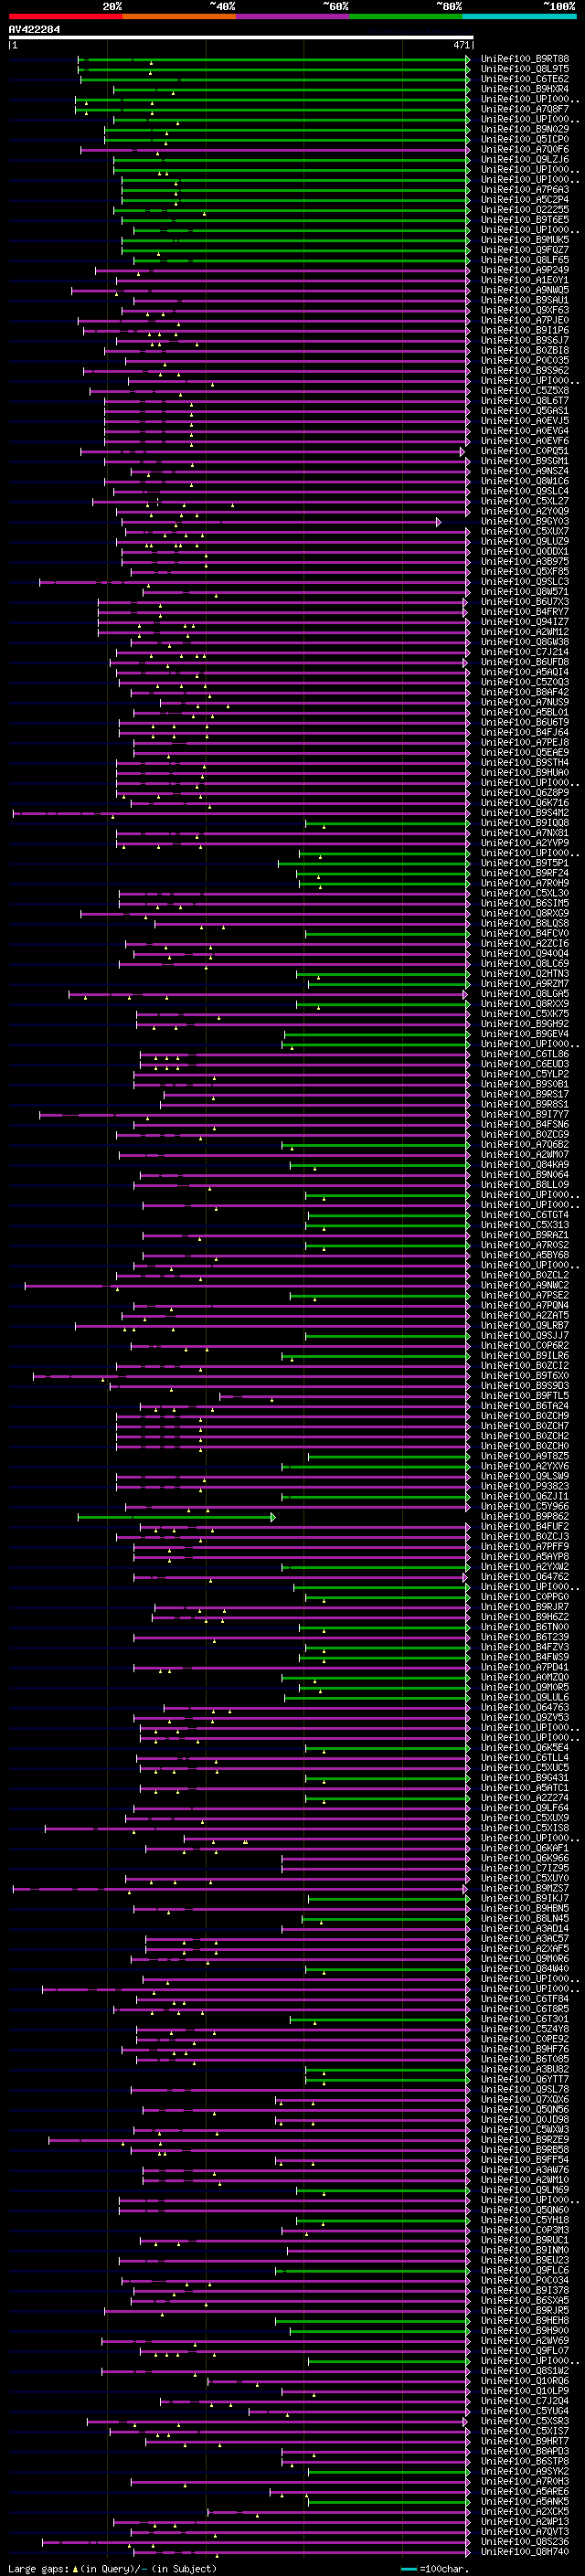
Task: Open hit UniRef100_B9IQQ8
Action: point(524,823)
